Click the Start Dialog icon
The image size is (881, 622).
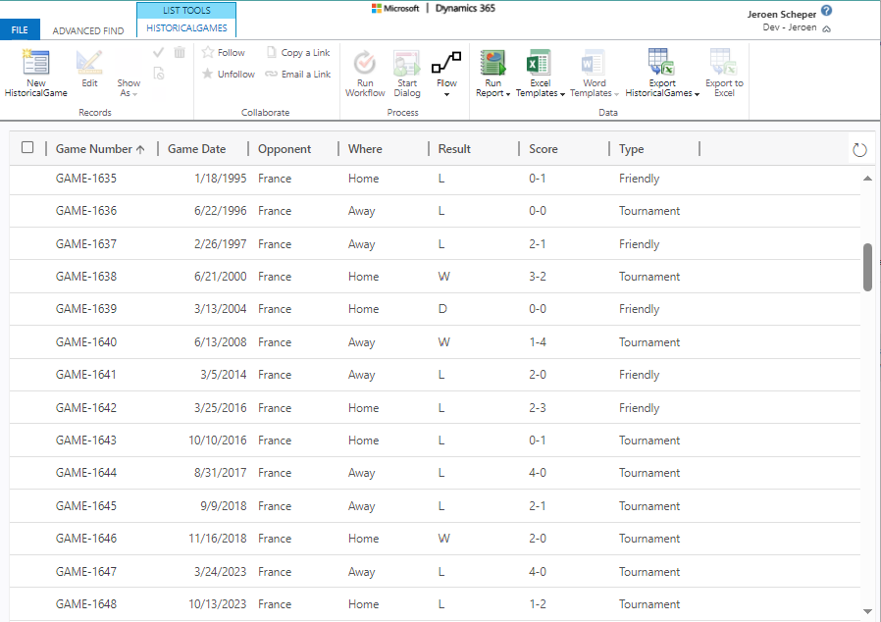click(x=407, y=63)
